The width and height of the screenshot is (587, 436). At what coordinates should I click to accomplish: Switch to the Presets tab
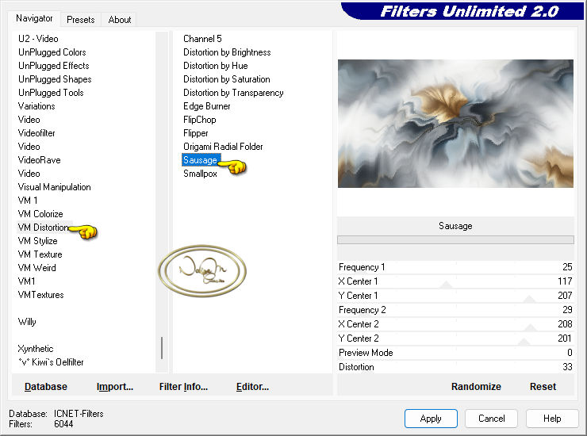[x=80, y=20]
